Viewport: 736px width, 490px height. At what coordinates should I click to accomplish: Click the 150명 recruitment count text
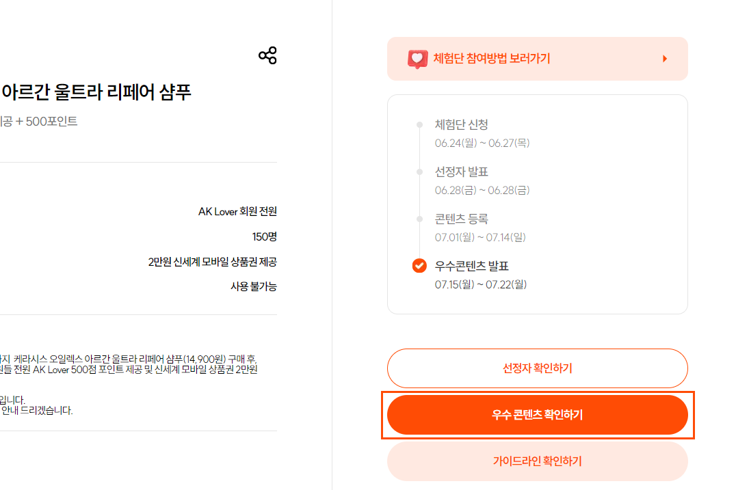tap(264, 237)
